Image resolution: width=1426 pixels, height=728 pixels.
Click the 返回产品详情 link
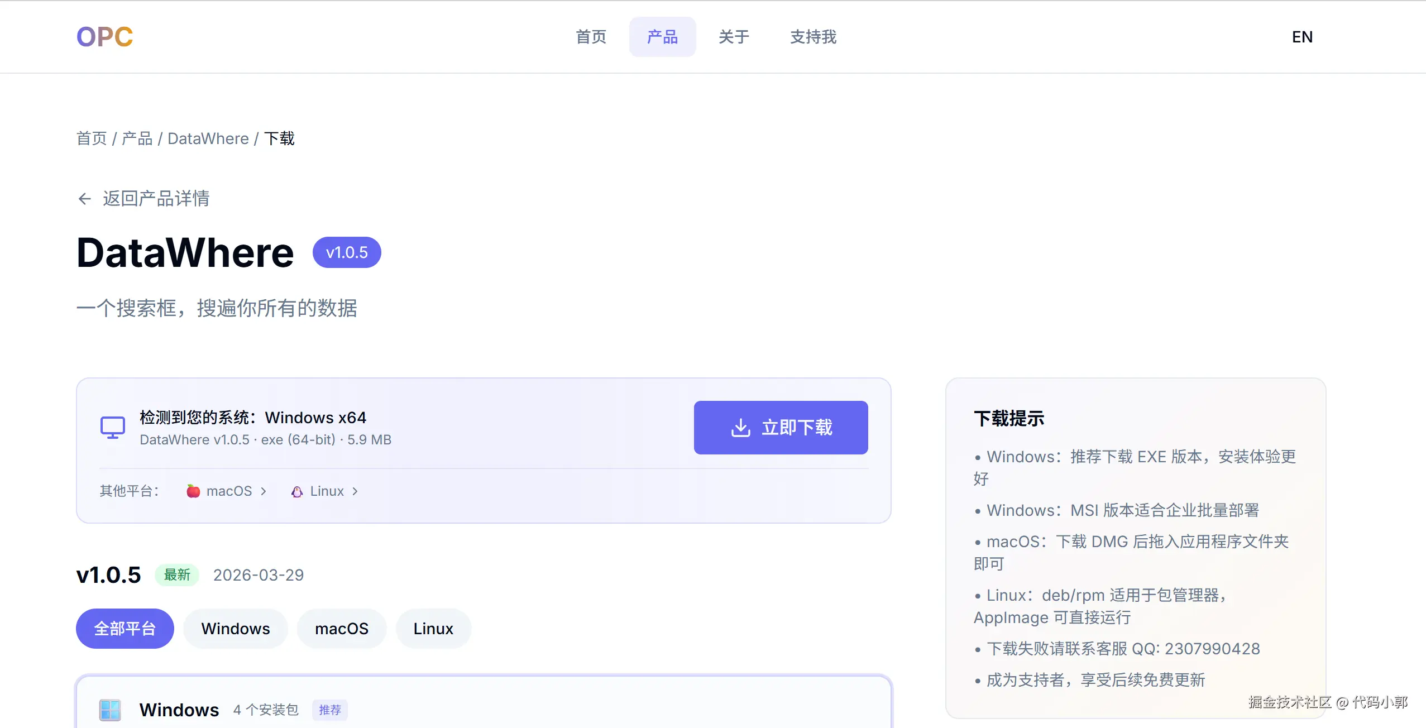tap(156, 199)
